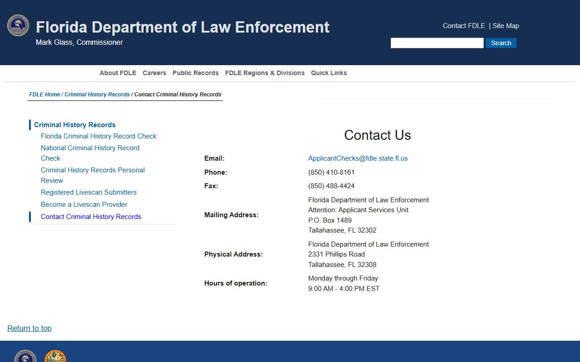Open the Quick Links menu
The image size is (580, 362).
point(329,73)
